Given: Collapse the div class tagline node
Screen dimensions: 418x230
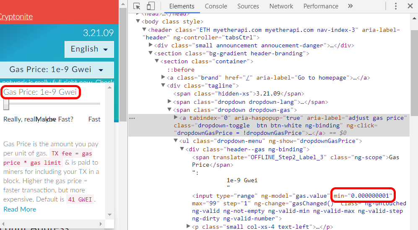Looking at the screenshot, I should pyautogui.click(x=164, y=85).
